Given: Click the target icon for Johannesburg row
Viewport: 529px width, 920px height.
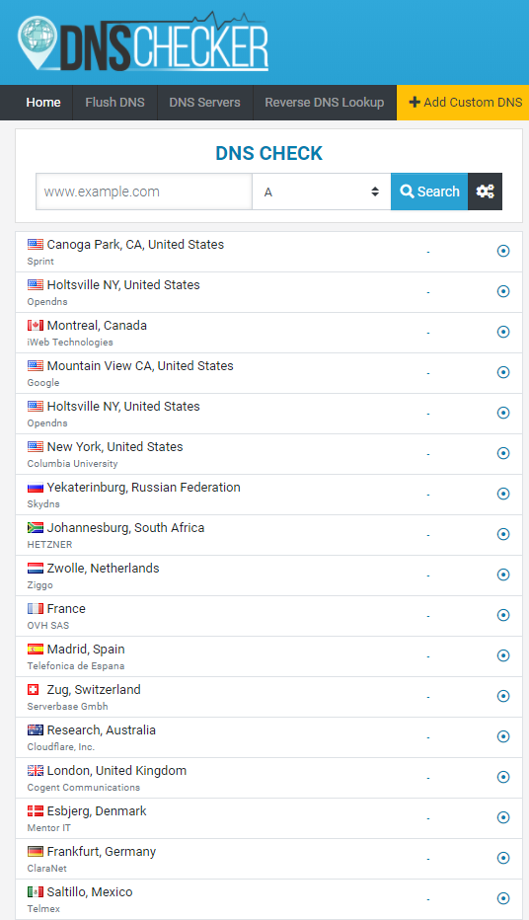Looking at the screenshot, I should click(x=503, y=534).
